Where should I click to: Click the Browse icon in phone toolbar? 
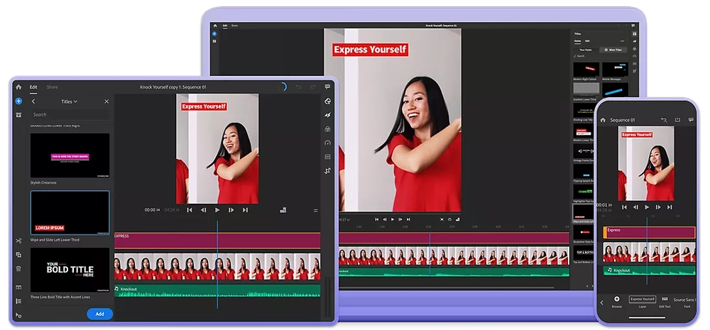pos(616,299)
